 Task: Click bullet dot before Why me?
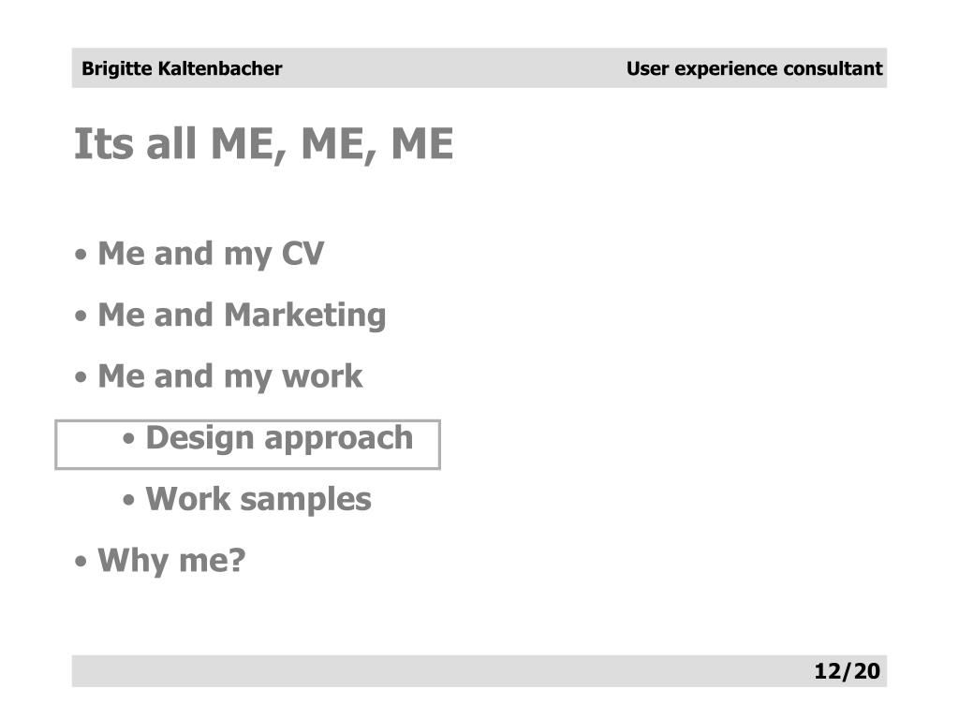81,562
